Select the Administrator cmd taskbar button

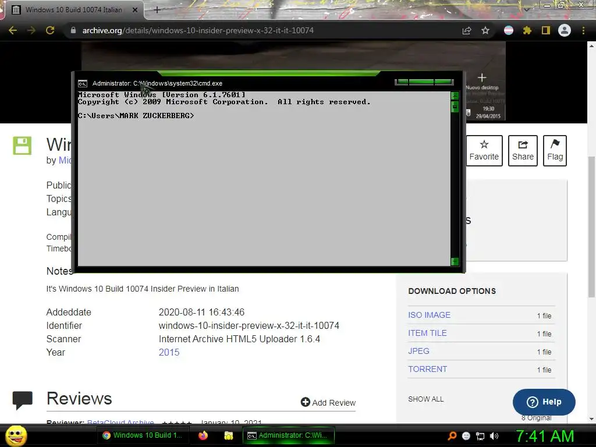coord(289,435)
